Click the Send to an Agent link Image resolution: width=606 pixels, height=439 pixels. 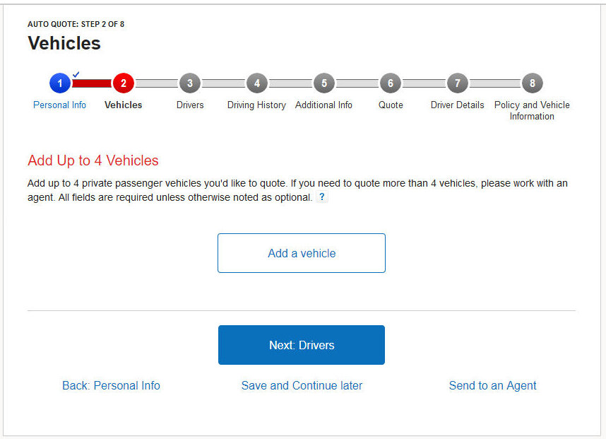tap(492, 385)
